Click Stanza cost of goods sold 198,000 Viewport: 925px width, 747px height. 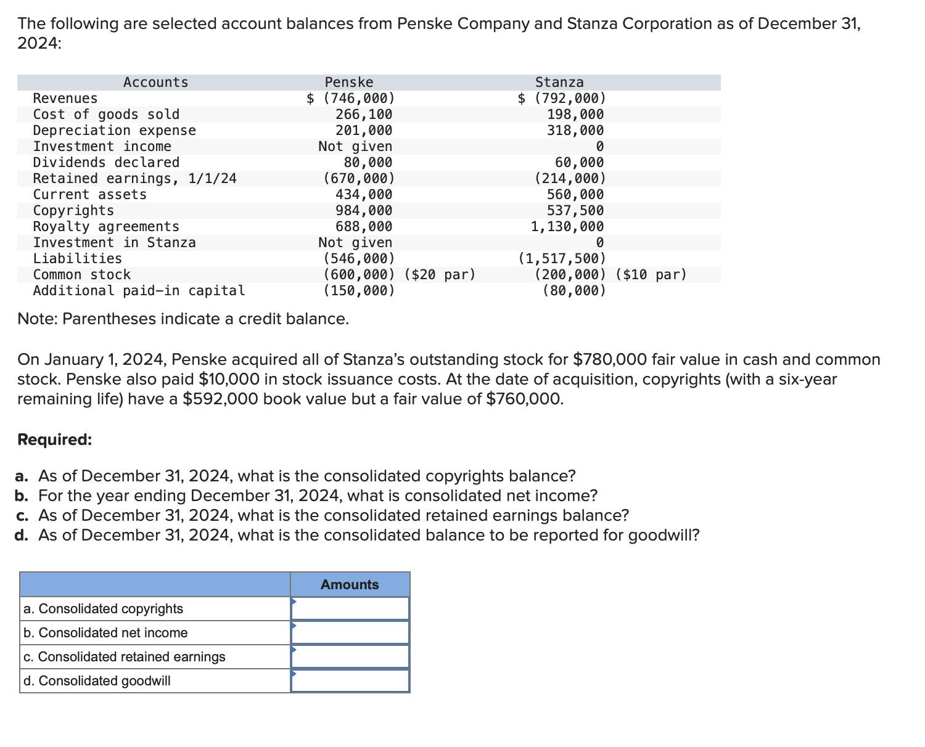coord(575,114)
